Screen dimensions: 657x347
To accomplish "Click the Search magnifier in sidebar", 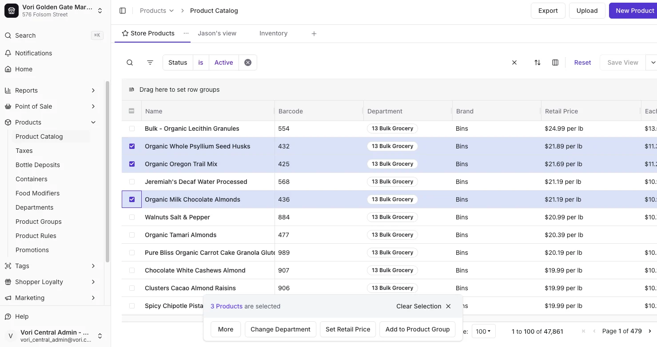I will (8, 35).
